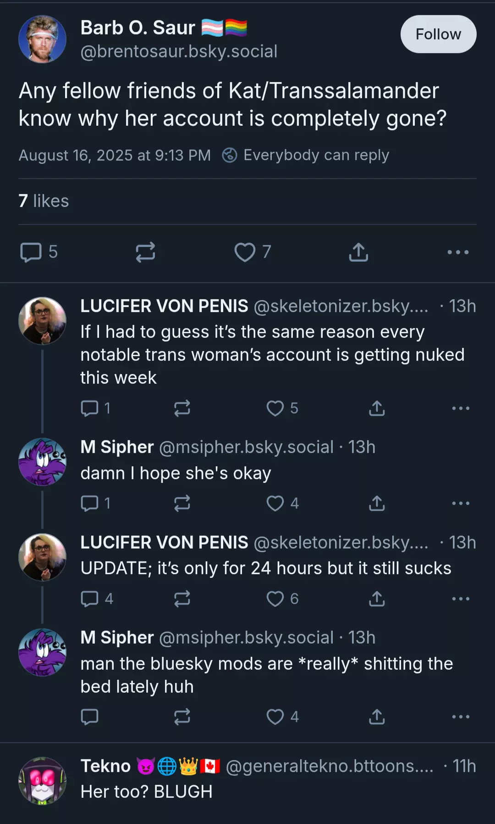
Task: Share the 'bluesky mods' reply
Action: pos(377,717)
